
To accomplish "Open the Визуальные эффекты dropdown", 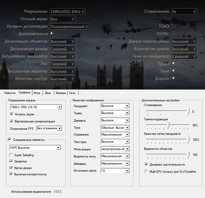I will click(63, 71).
